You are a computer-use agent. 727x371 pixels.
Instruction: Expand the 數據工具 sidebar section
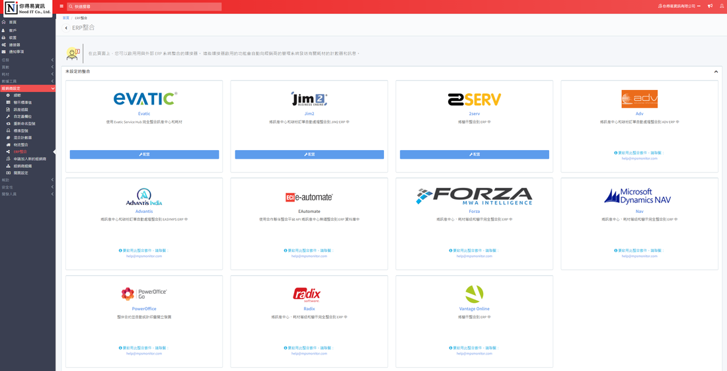click(28, 81)
